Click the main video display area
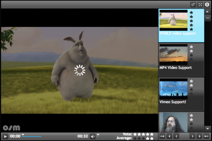The width and height of the screenshot is (212, 141). [x=79, y=70]
